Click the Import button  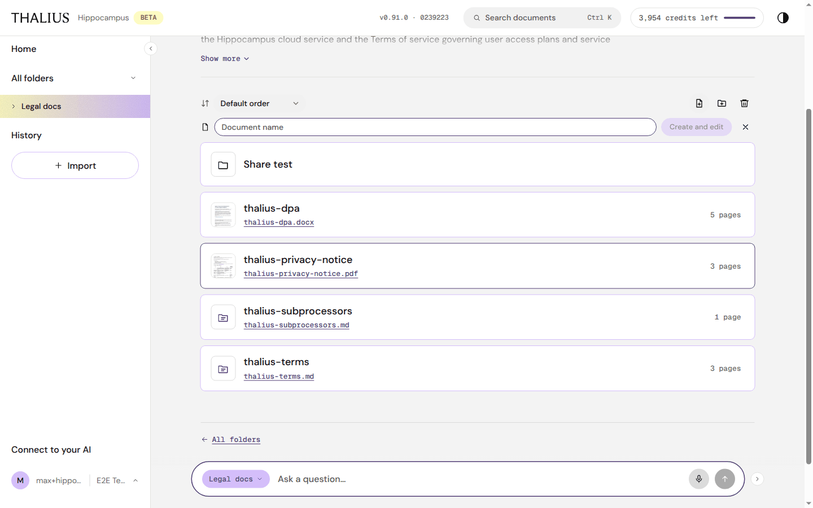(x=75, y=165)
